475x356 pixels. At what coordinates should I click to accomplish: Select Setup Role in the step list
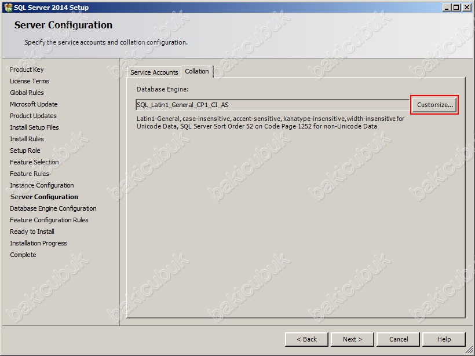25,151
